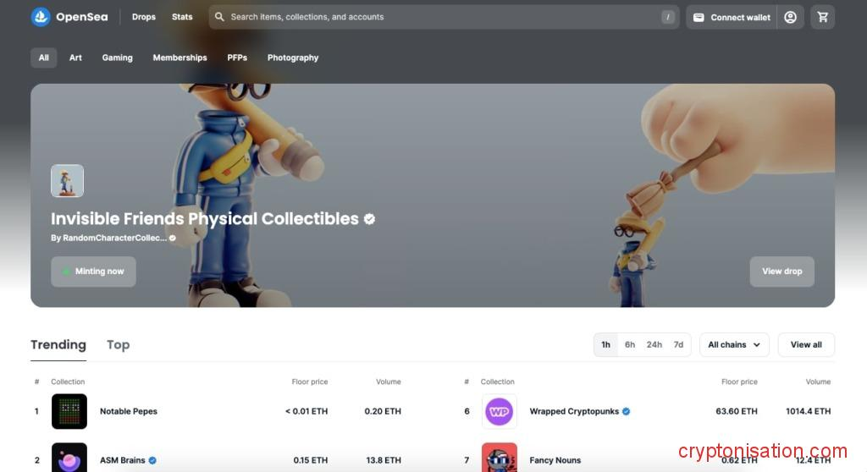Click the Invisible Friends drop avatar
This screenshot has height=472, width=867.
[x=67, y=181]
